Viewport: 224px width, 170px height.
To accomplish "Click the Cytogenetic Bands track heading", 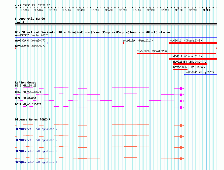I will (x=30, y=19).
